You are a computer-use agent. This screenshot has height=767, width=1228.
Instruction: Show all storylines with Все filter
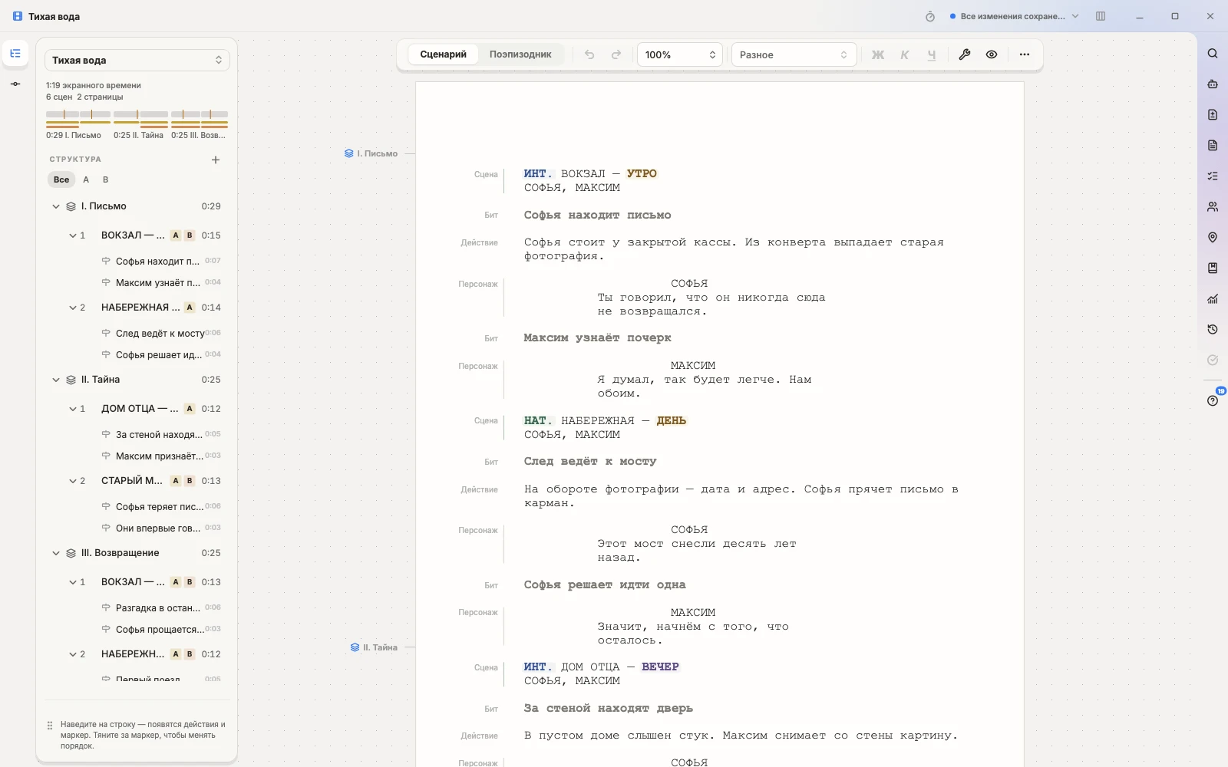pos(61,179)
